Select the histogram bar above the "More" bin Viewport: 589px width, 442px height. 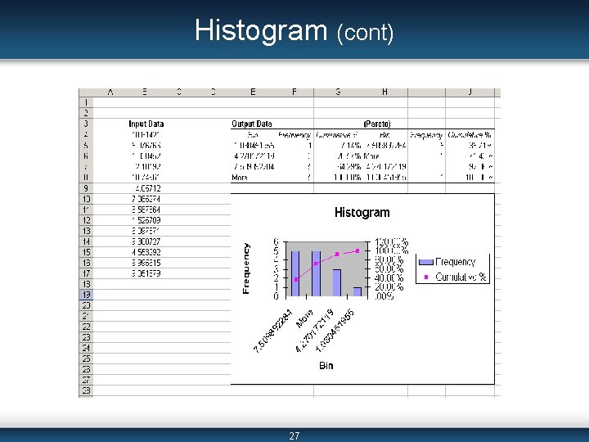coord(317,273)
